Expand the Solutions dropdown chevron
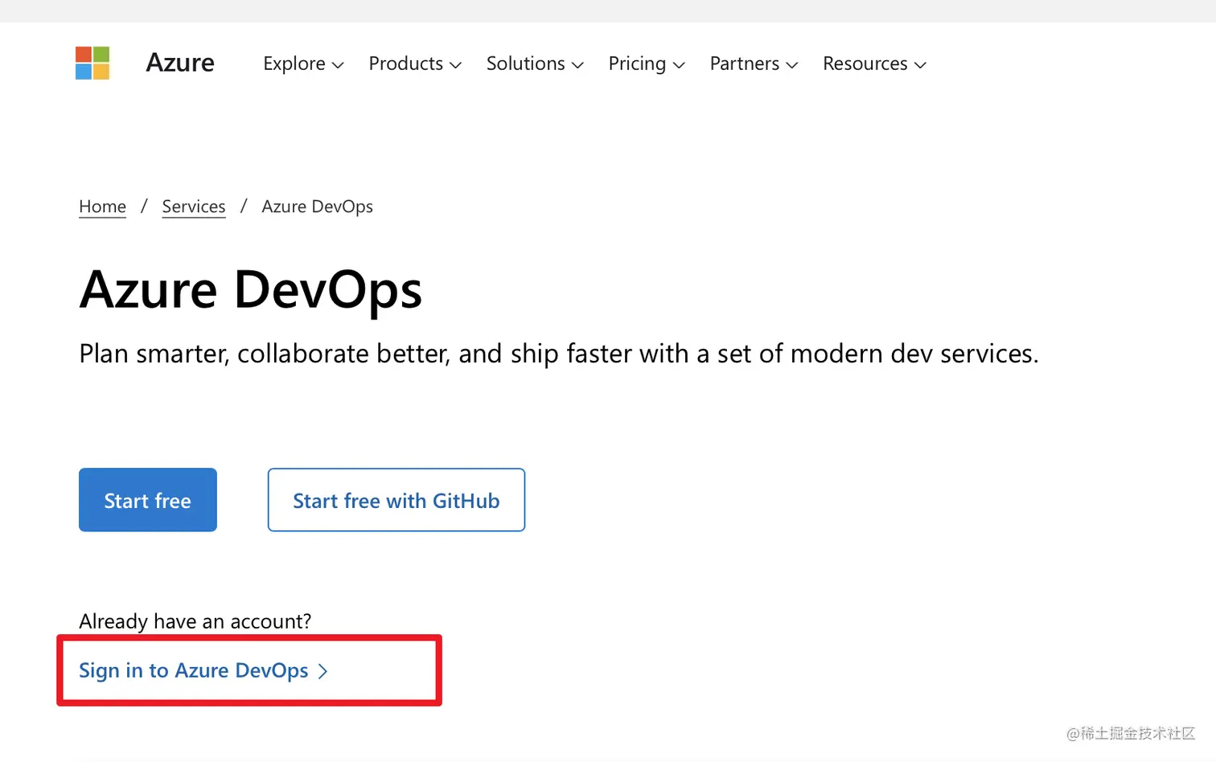 [x=578, y=65]
